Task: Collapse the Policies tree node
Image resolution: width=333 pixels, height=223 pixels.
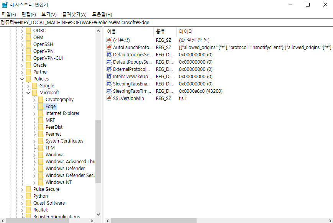Action: [22, 79]
